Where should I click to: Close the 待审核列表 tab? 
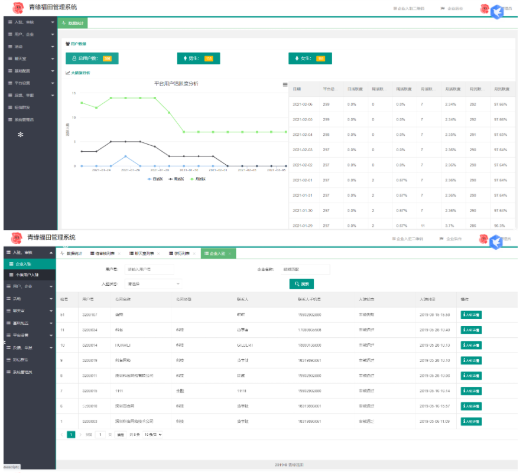point(119,253)
